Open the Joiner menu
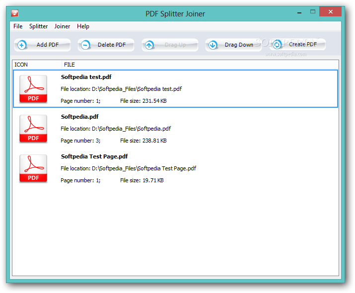Viewport: 355px width, 293px height. click(x=62, y=26)
